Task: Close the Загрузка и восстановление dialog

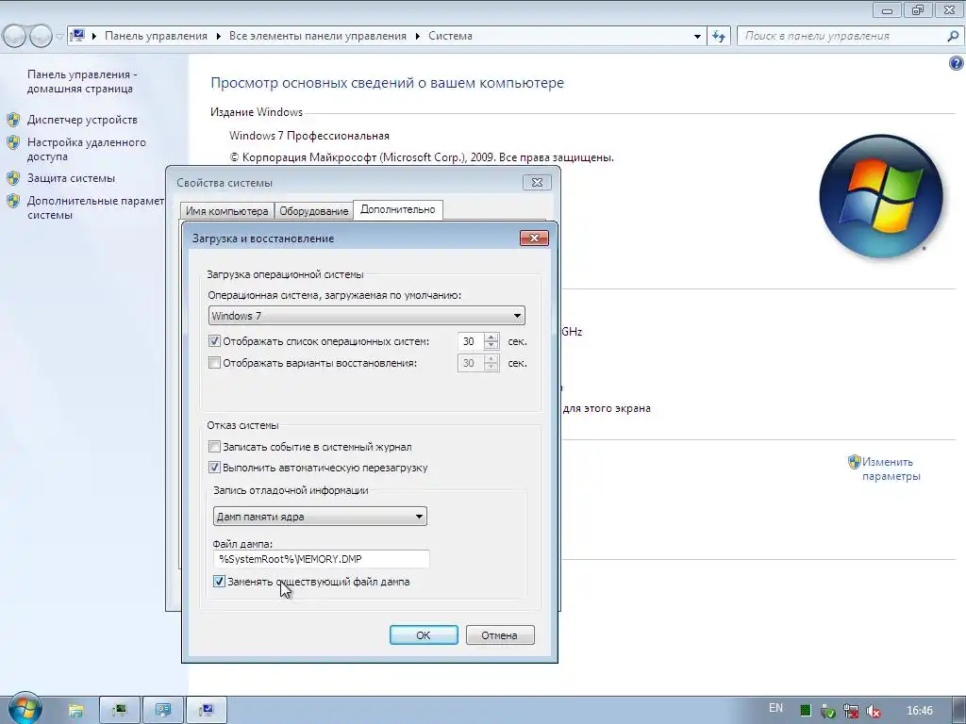Action: tap(534, 239)
